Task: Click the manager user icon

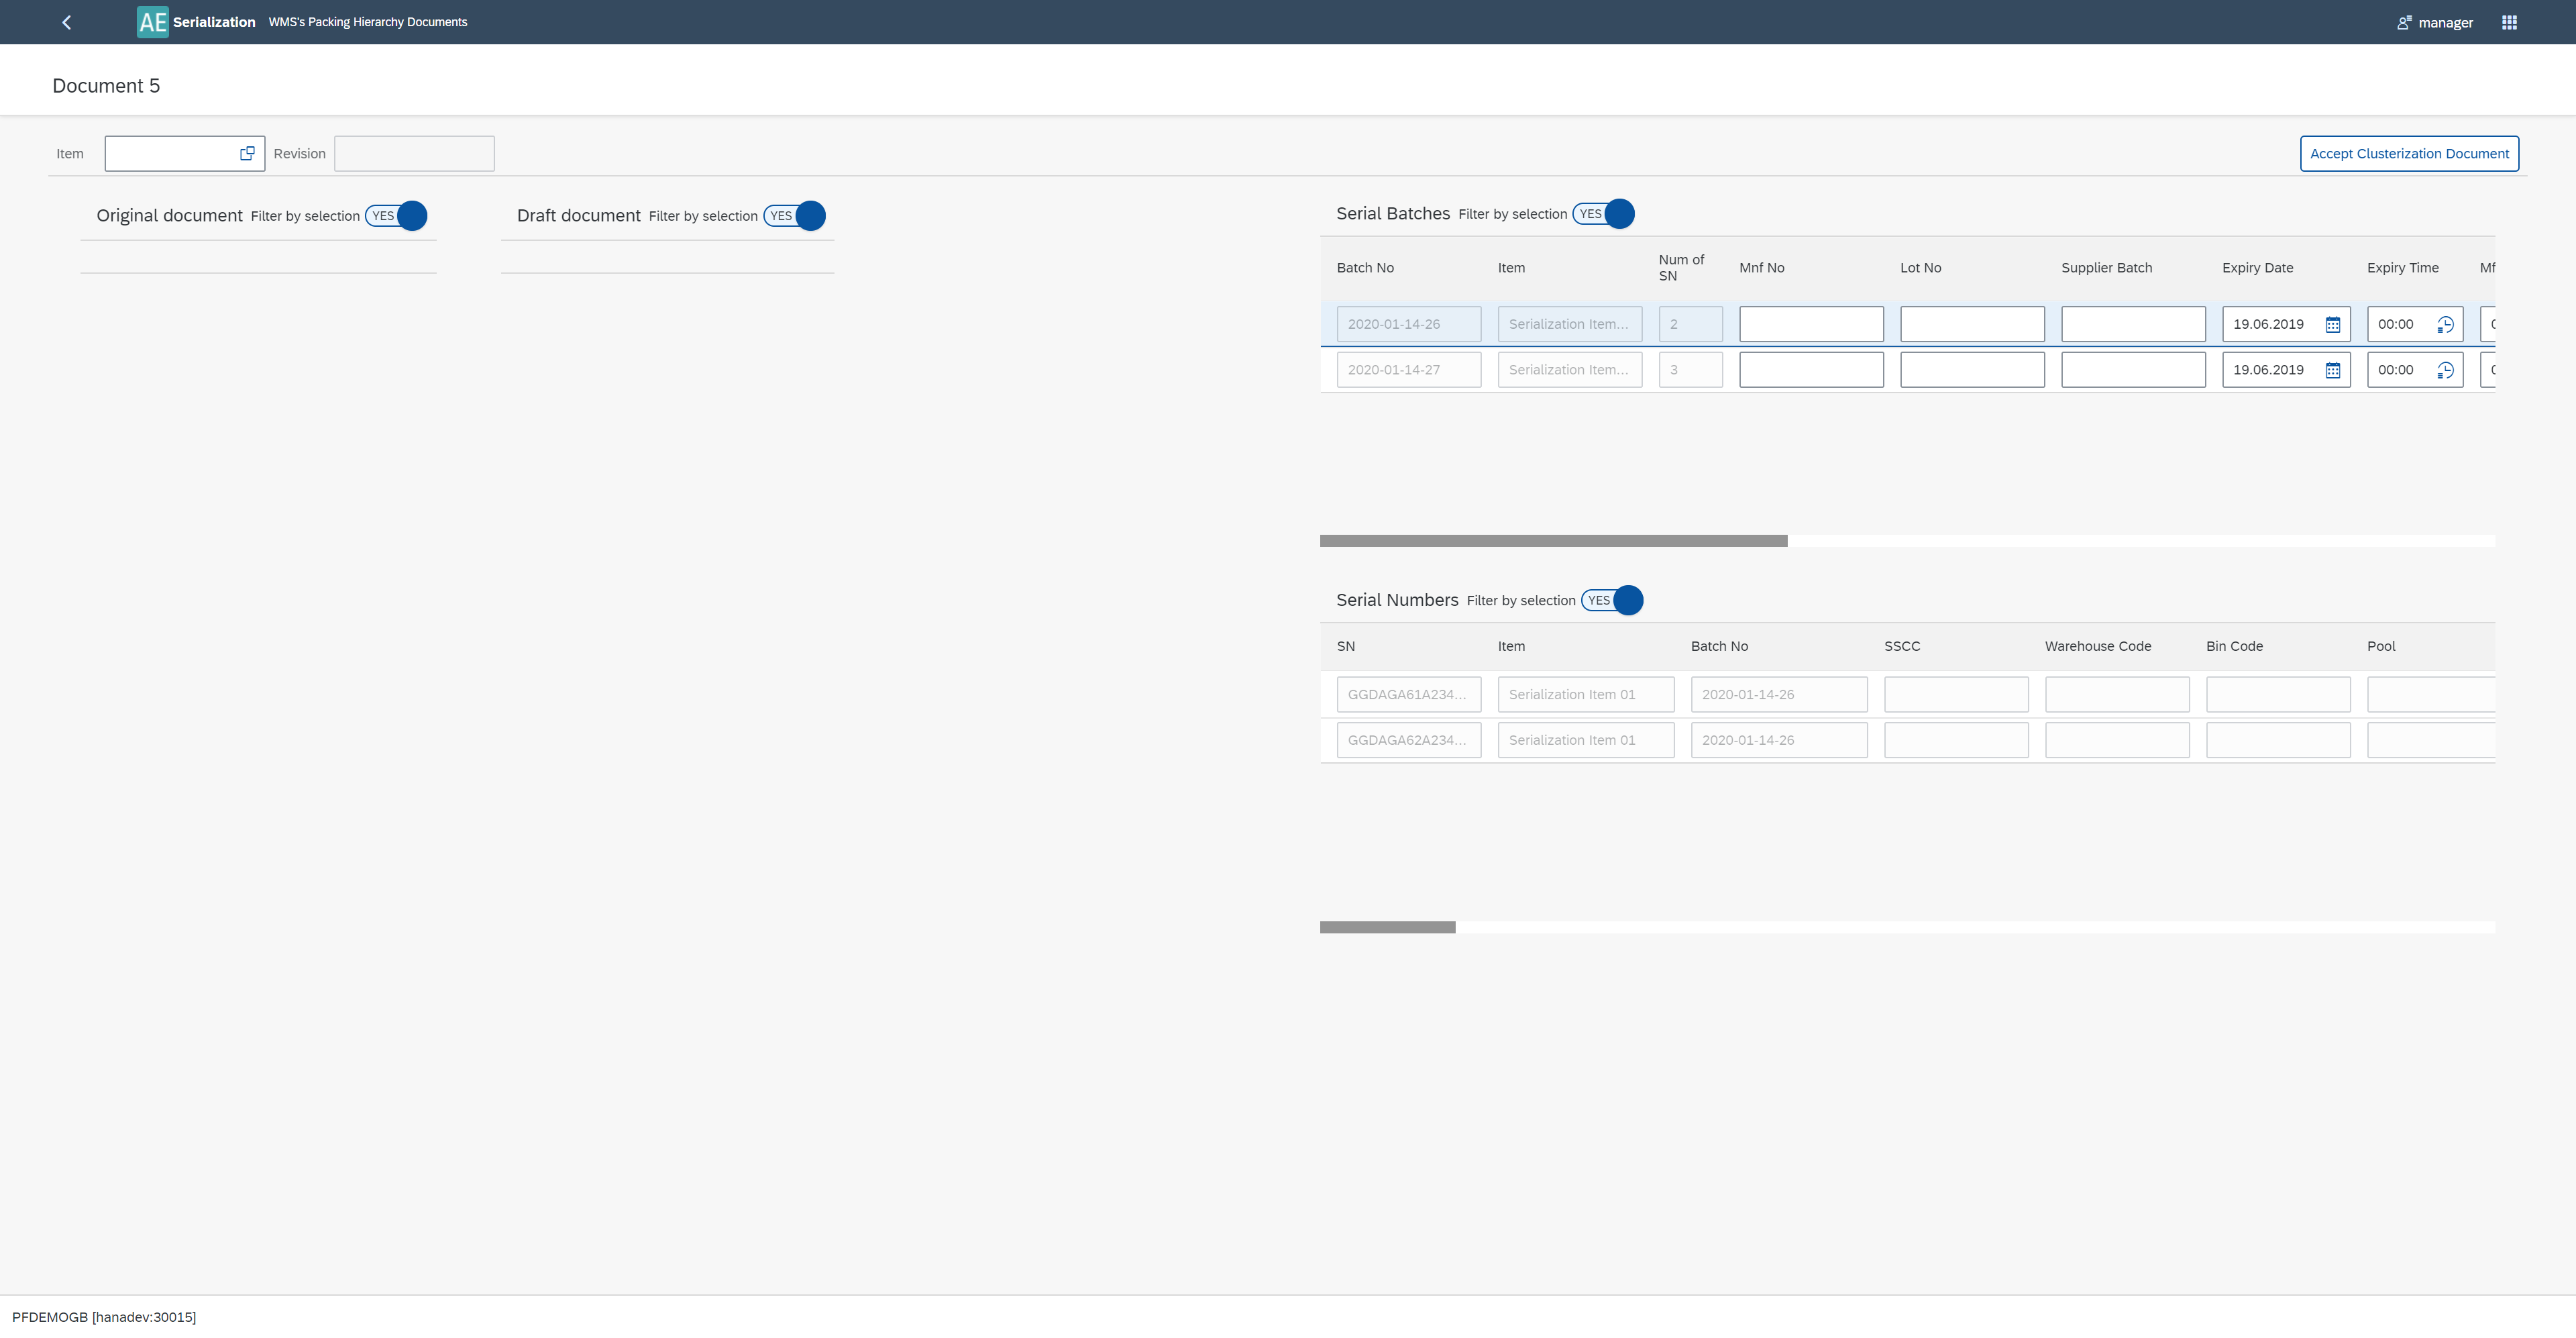Action: click(x=2404, y=22)
